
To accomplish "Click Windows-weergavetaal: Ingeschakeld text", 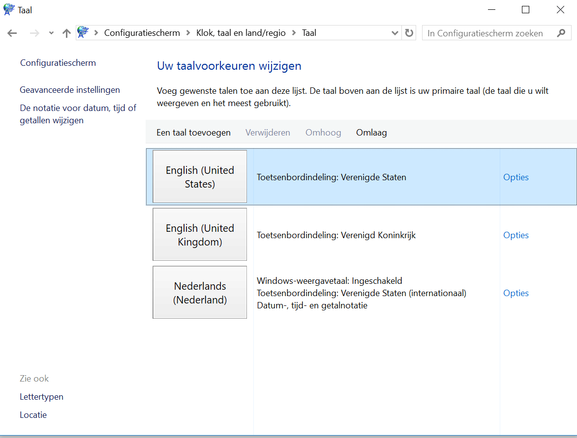I will coord(330,281).
